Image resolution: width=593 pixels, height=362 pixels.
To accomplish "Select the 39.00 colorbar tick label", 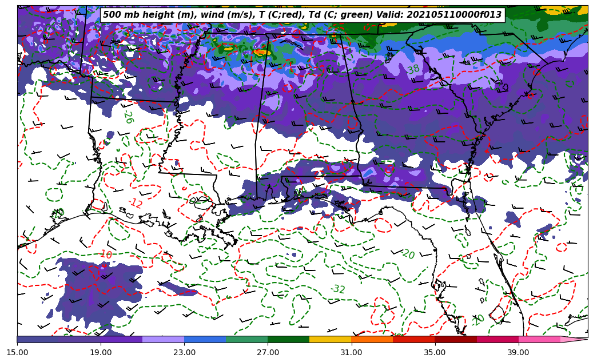I will (x=518, y=352).
